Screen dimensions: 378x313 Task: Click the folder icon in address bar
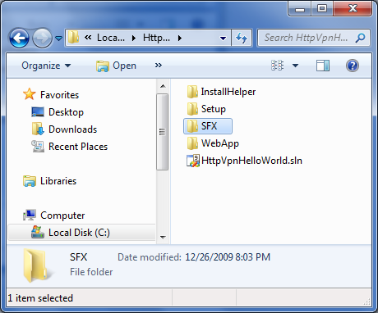(73, 38)
